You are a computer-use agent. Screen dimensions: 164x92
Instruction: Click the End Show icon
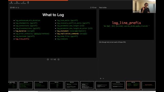11,3
